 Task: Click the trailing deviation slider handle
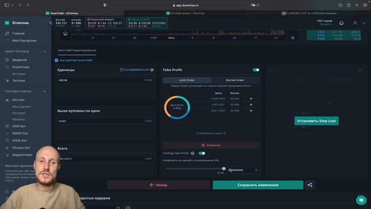pyautogui.click(x=224, y=168)
